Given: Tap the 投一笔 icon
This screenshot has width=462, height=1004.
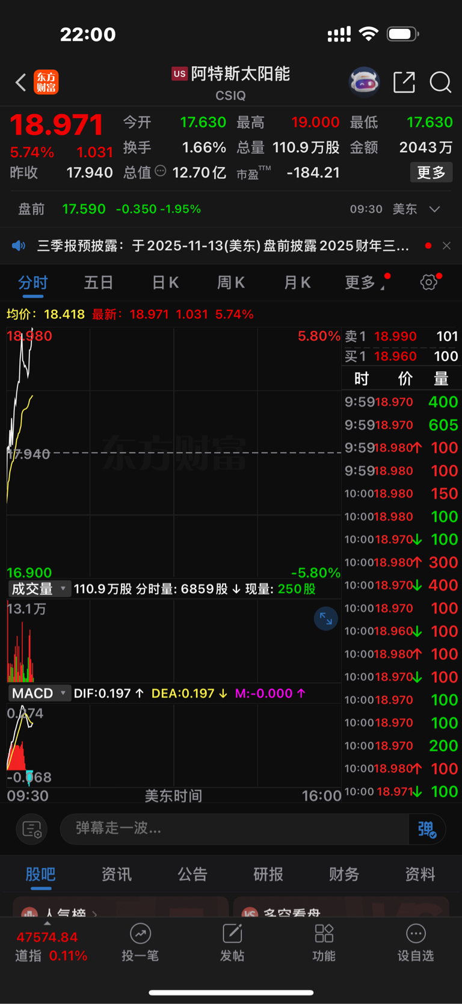Looking at the screenshot, I should point(140,943).
